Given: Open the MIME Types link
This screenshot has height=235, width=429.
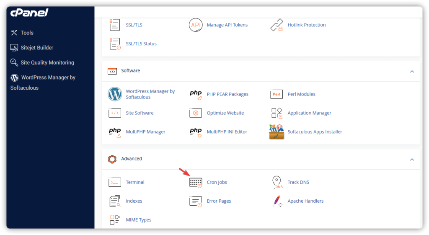Looking at the screenshot, I should point(139,220).
